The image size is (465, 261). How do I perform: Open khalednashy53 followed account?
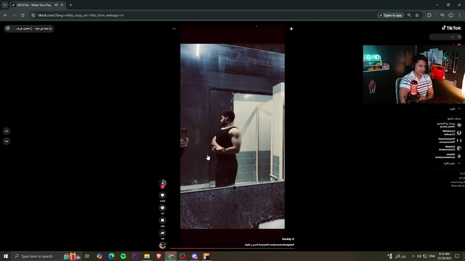click(x=450, y=148)
